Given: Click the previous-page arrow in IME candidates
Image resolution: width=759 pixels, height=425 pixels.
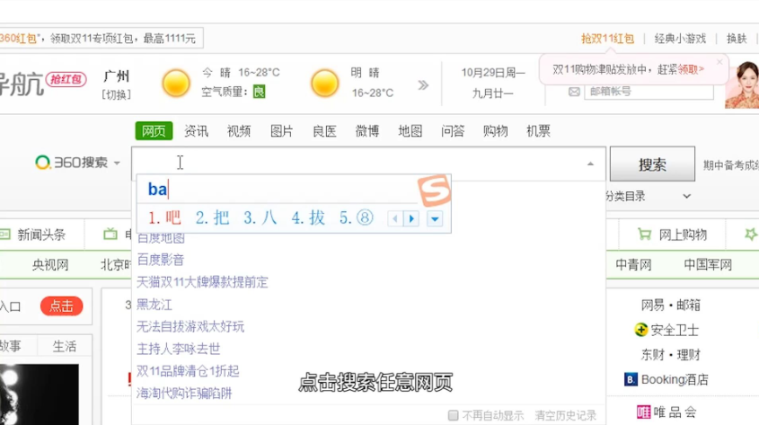Looking at the screenshot, I should click(394, 218).
